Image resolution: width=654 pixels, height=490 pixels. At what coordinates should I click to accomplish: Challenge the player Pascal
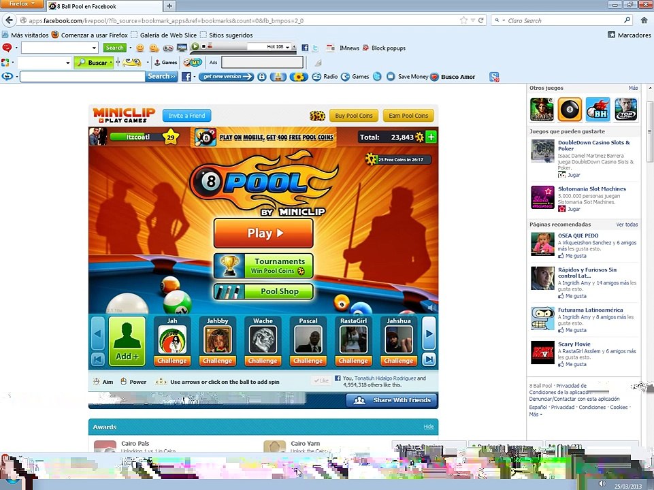308,361
